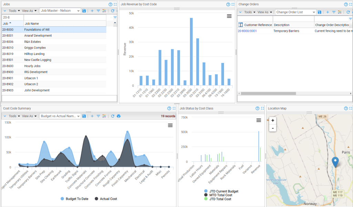Viewport: 353px width, 207px height.
Task: Expand the Change Order List dropdown
Action: [313, 12]
